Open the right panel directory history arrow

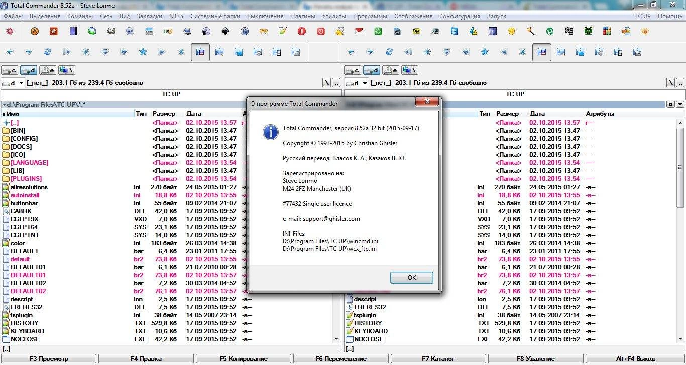click(680, 104)
